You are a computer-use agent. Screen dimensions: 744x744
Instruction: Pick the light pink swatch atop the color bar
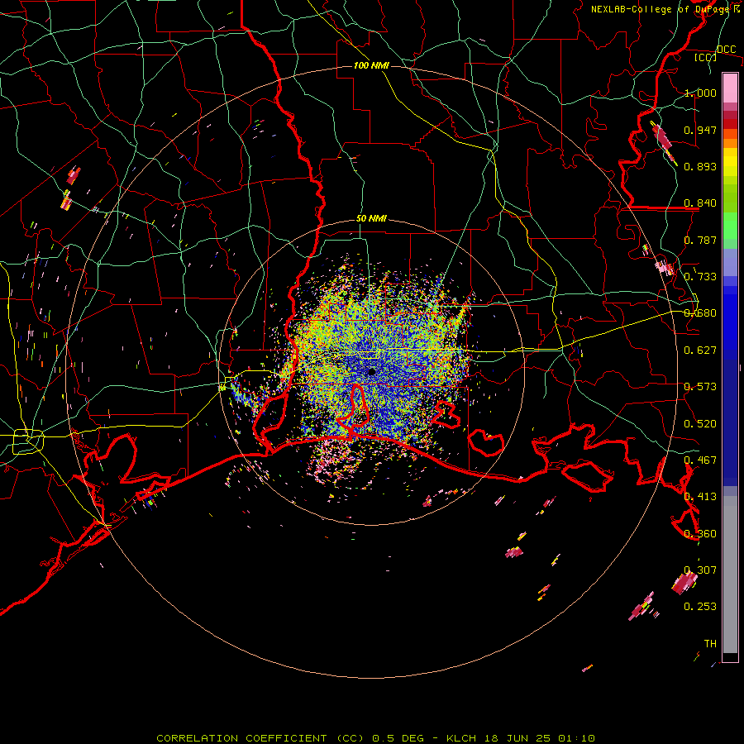click(x=730, y=88)
